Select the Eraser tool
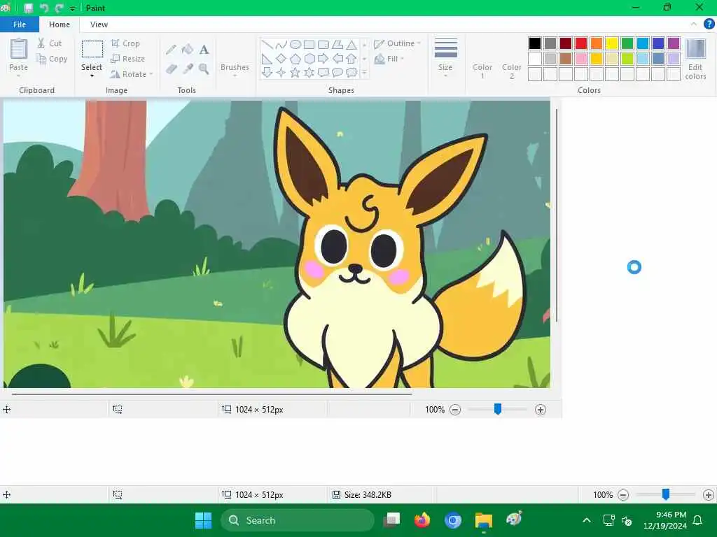 click(172, 69)
